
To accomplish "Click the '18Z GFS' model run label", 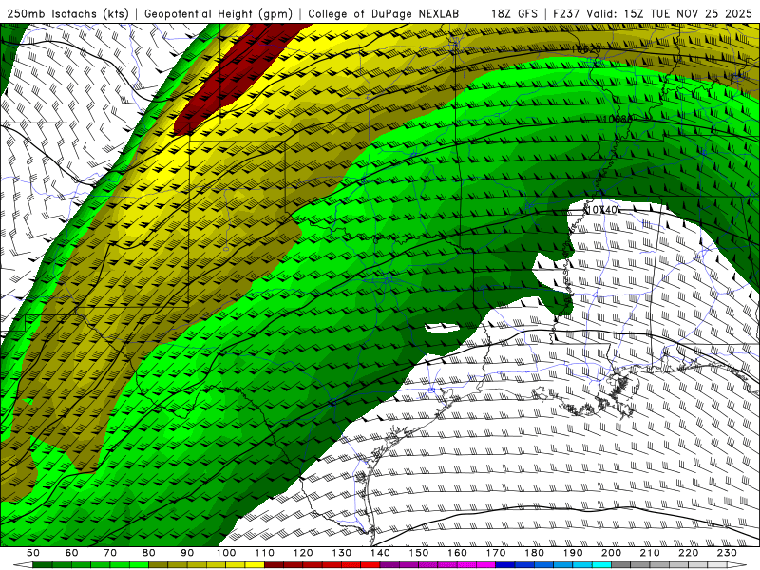I will tap(514, 13).
